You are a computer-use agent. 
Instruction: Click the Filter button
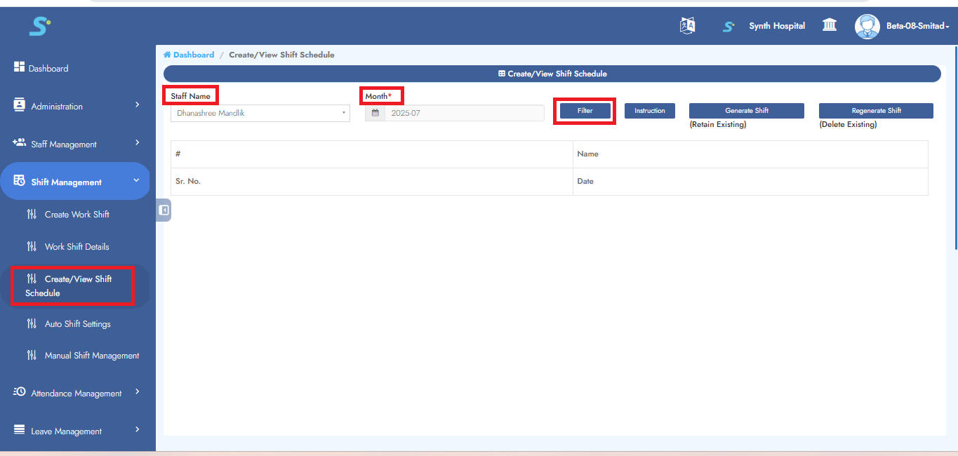point(584,110)
